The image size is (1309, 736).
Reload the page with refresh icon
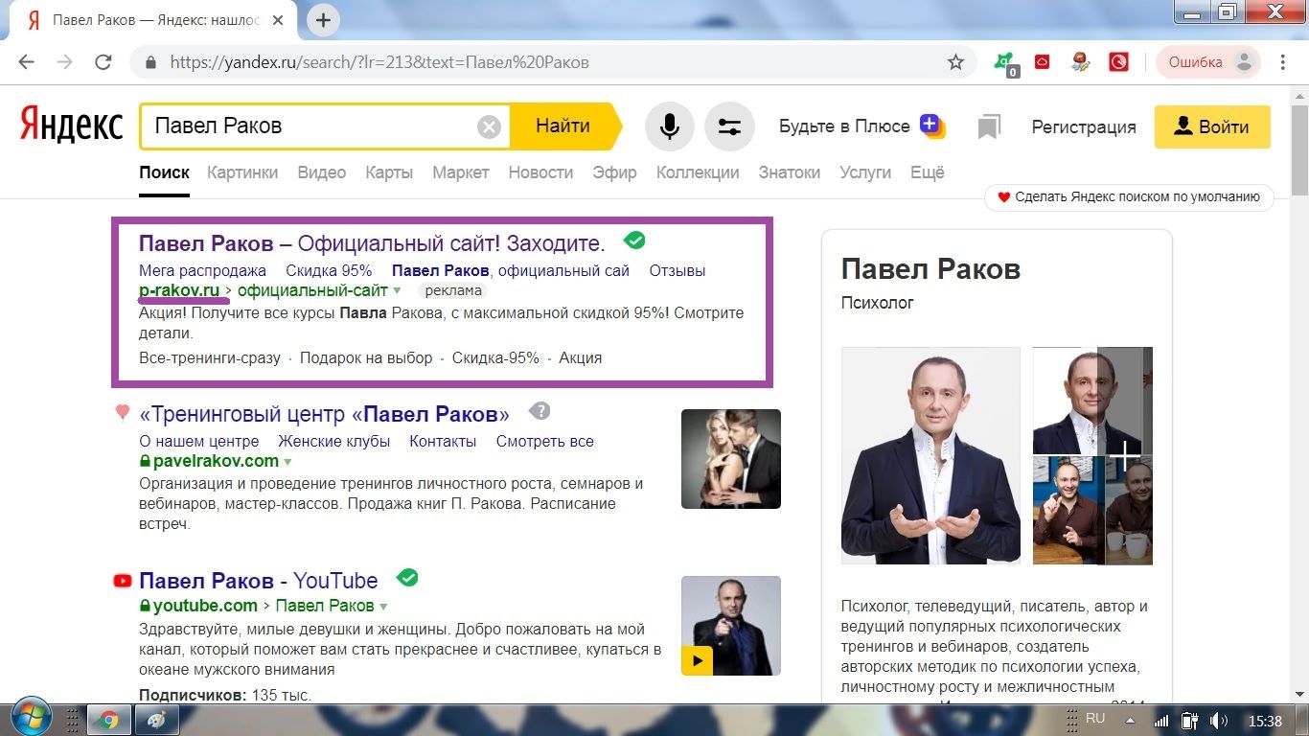click(103, 62)
